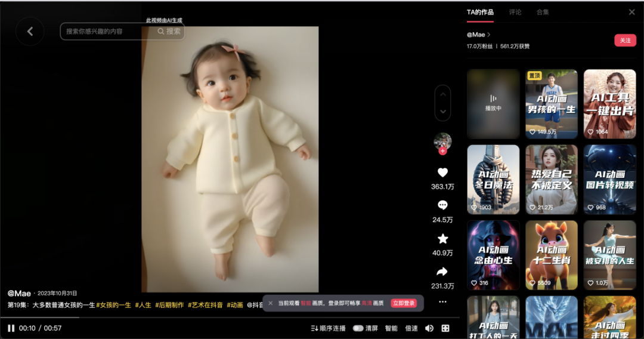The width and height of the screenshot is (644, 339).
Task: Toggle sequential autoplay 顺序连播
Action: [x=328, y=328]
